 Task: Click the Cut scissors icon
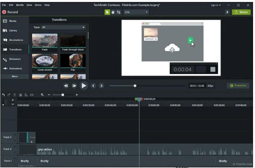click(14, 95)
